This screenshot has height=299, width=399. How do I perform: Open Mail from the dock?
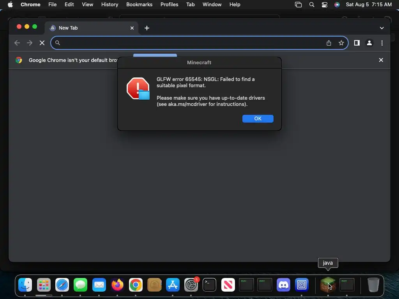point(99,285)
